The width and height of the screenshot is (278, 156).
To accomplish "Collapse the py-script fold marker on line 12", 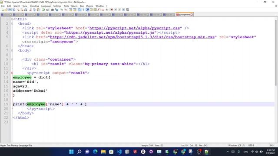I will [x=12, y=73].
